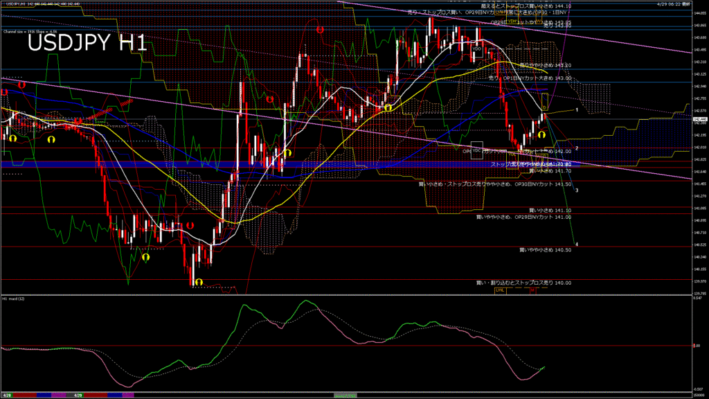The height and width of the screenshot is (399, 709).
Task: Click the H1 macd (12) indicator label
Action: 14,299
